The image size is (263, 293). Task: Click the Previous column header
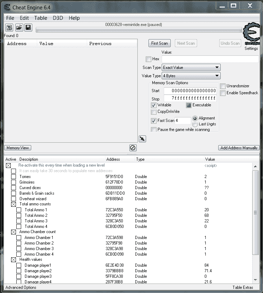click(x=112, y=44)
